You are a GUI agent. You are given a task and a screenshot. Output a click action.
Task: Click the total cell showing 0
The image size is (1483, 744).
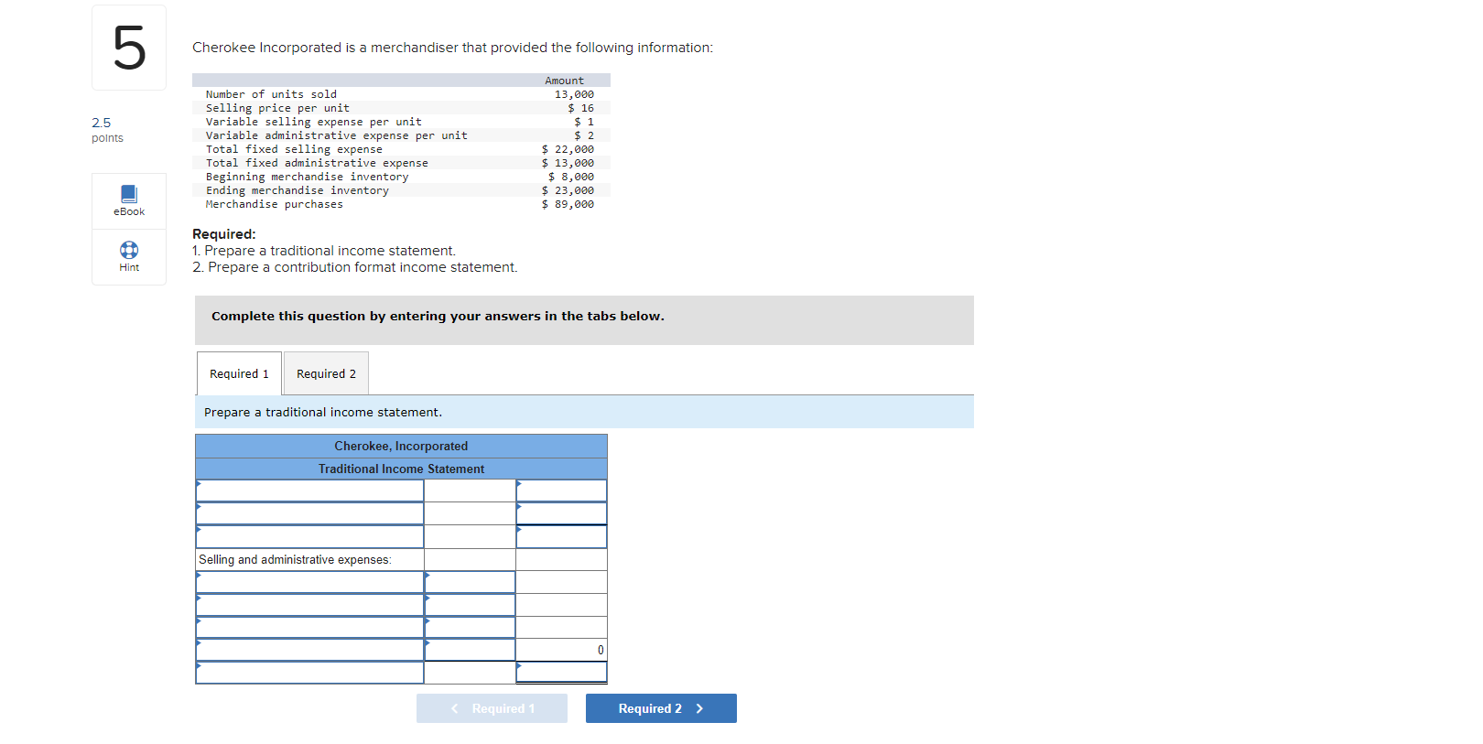[x=561, y=650]
